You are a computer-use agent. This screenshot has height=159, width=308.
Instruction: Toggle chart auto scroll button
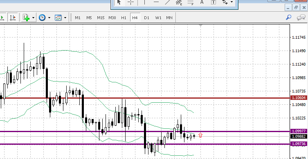pyautogui.click(x=2, y=18)
